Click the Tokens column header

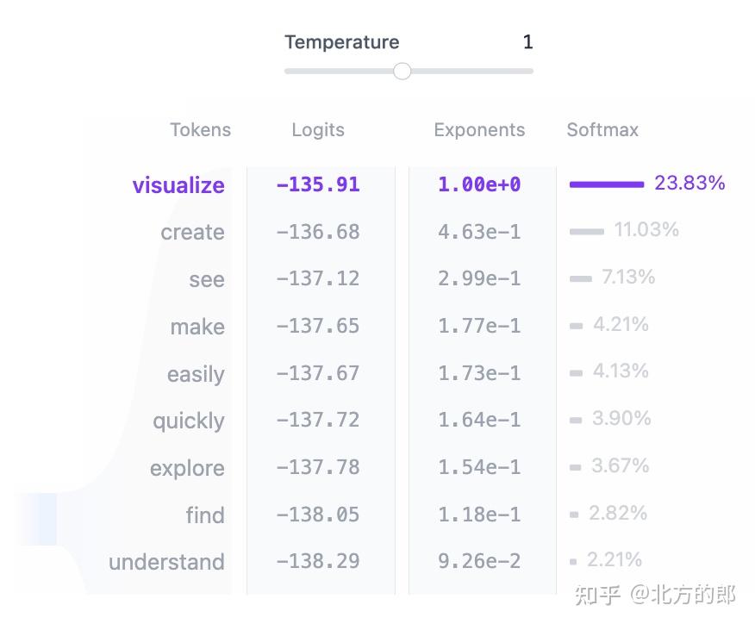tap(200, 130)
